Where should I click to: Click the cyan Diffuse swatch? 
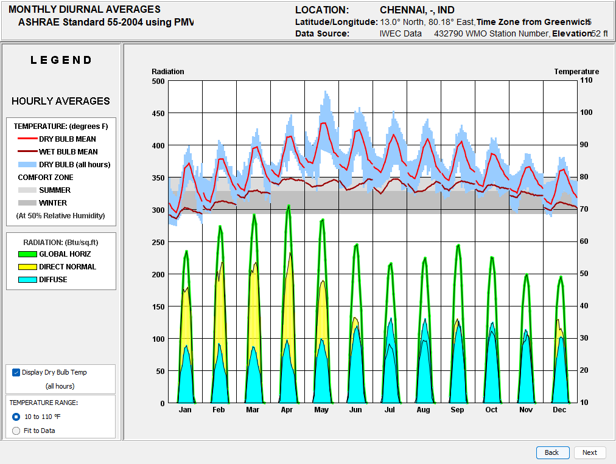27,280
